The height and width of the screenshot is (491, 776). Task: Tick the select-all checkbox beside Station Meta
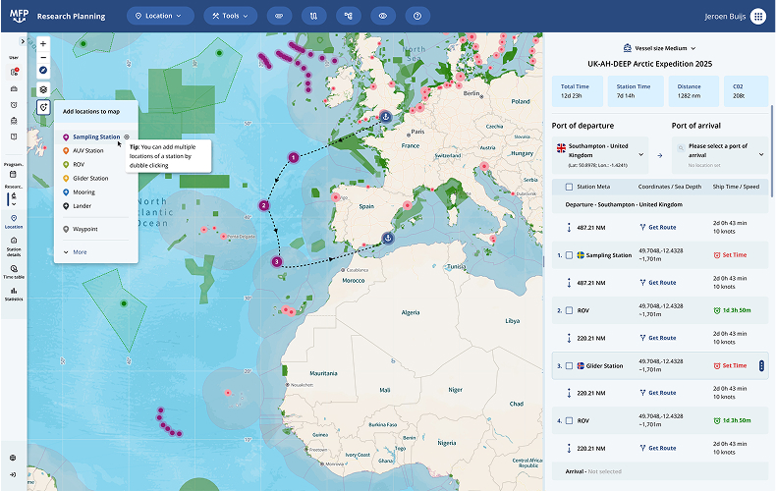click(570, 187)
